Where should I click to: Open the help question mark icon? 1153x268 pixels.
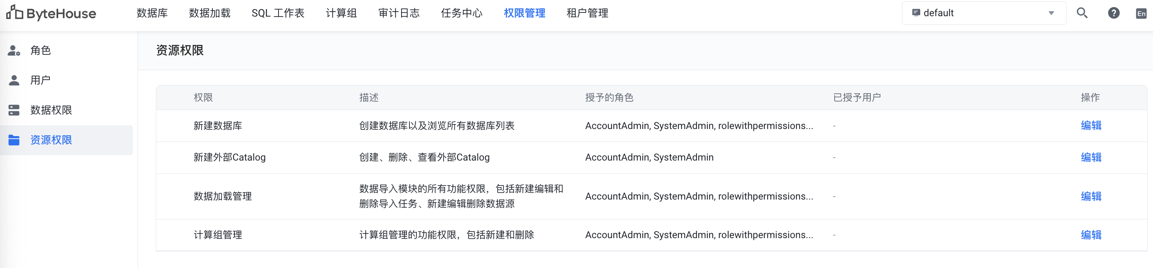point(1113,13)
